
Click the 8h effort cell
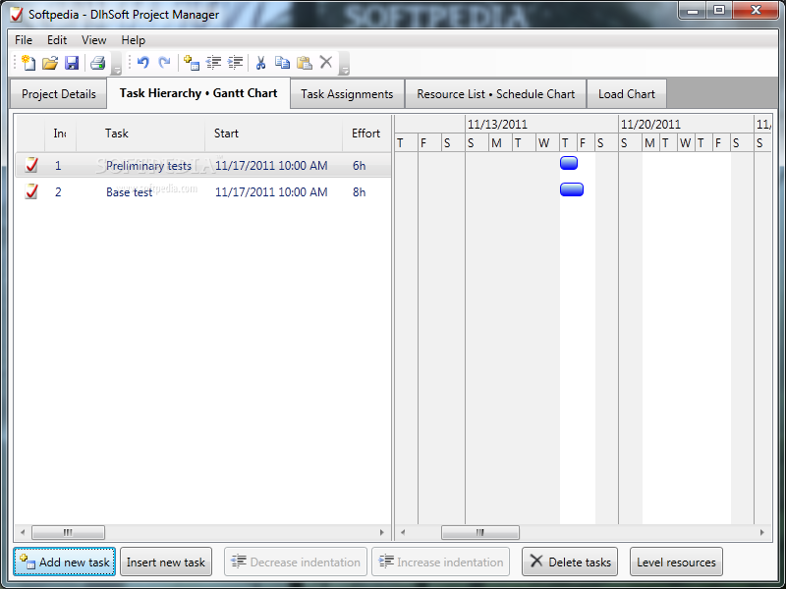(x=359, y=192)
